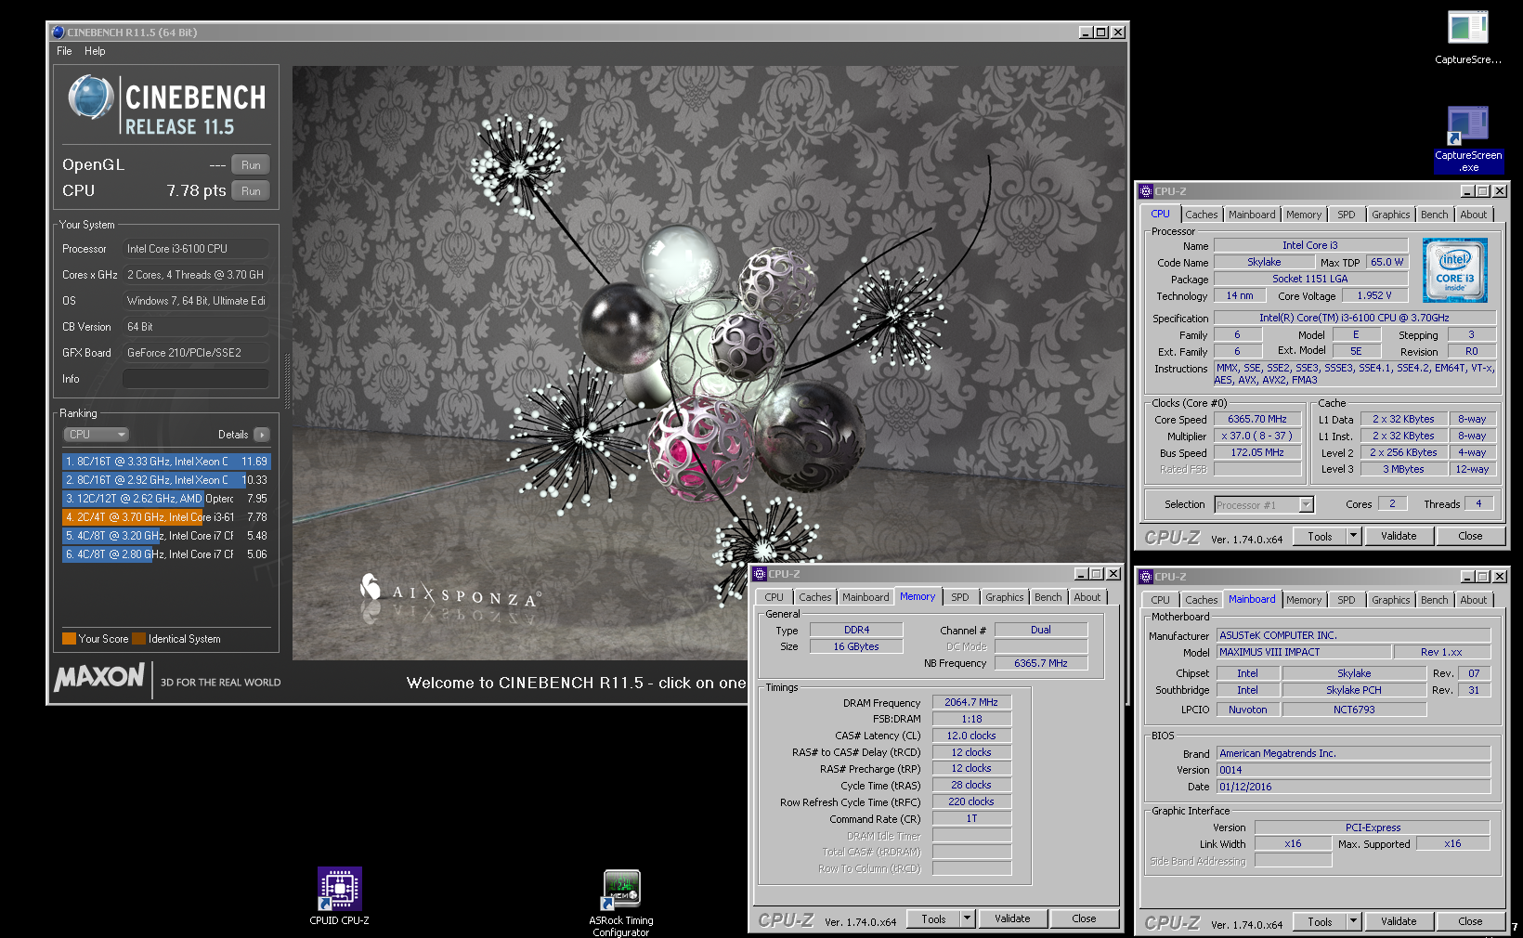This screenshot has width=1523, height=938.
Task: Click the DRAM Frequency value 2064.7 MHz
Action: 971,702
